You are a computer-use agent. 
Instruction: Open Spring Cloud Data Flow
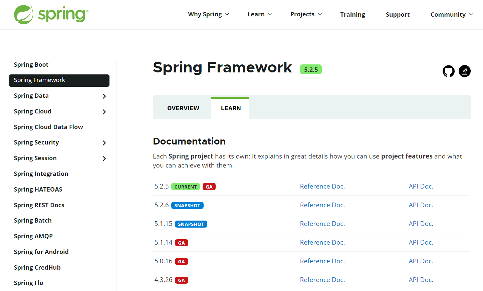(48, 127)
